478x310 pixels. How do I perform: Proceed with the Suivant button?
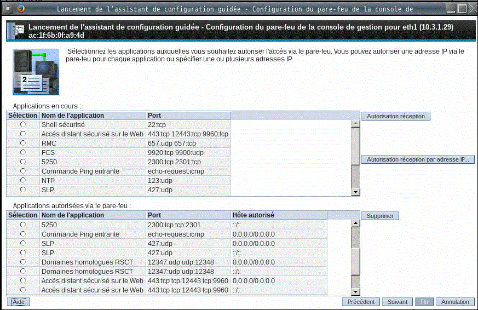click(x=397, y=302)
